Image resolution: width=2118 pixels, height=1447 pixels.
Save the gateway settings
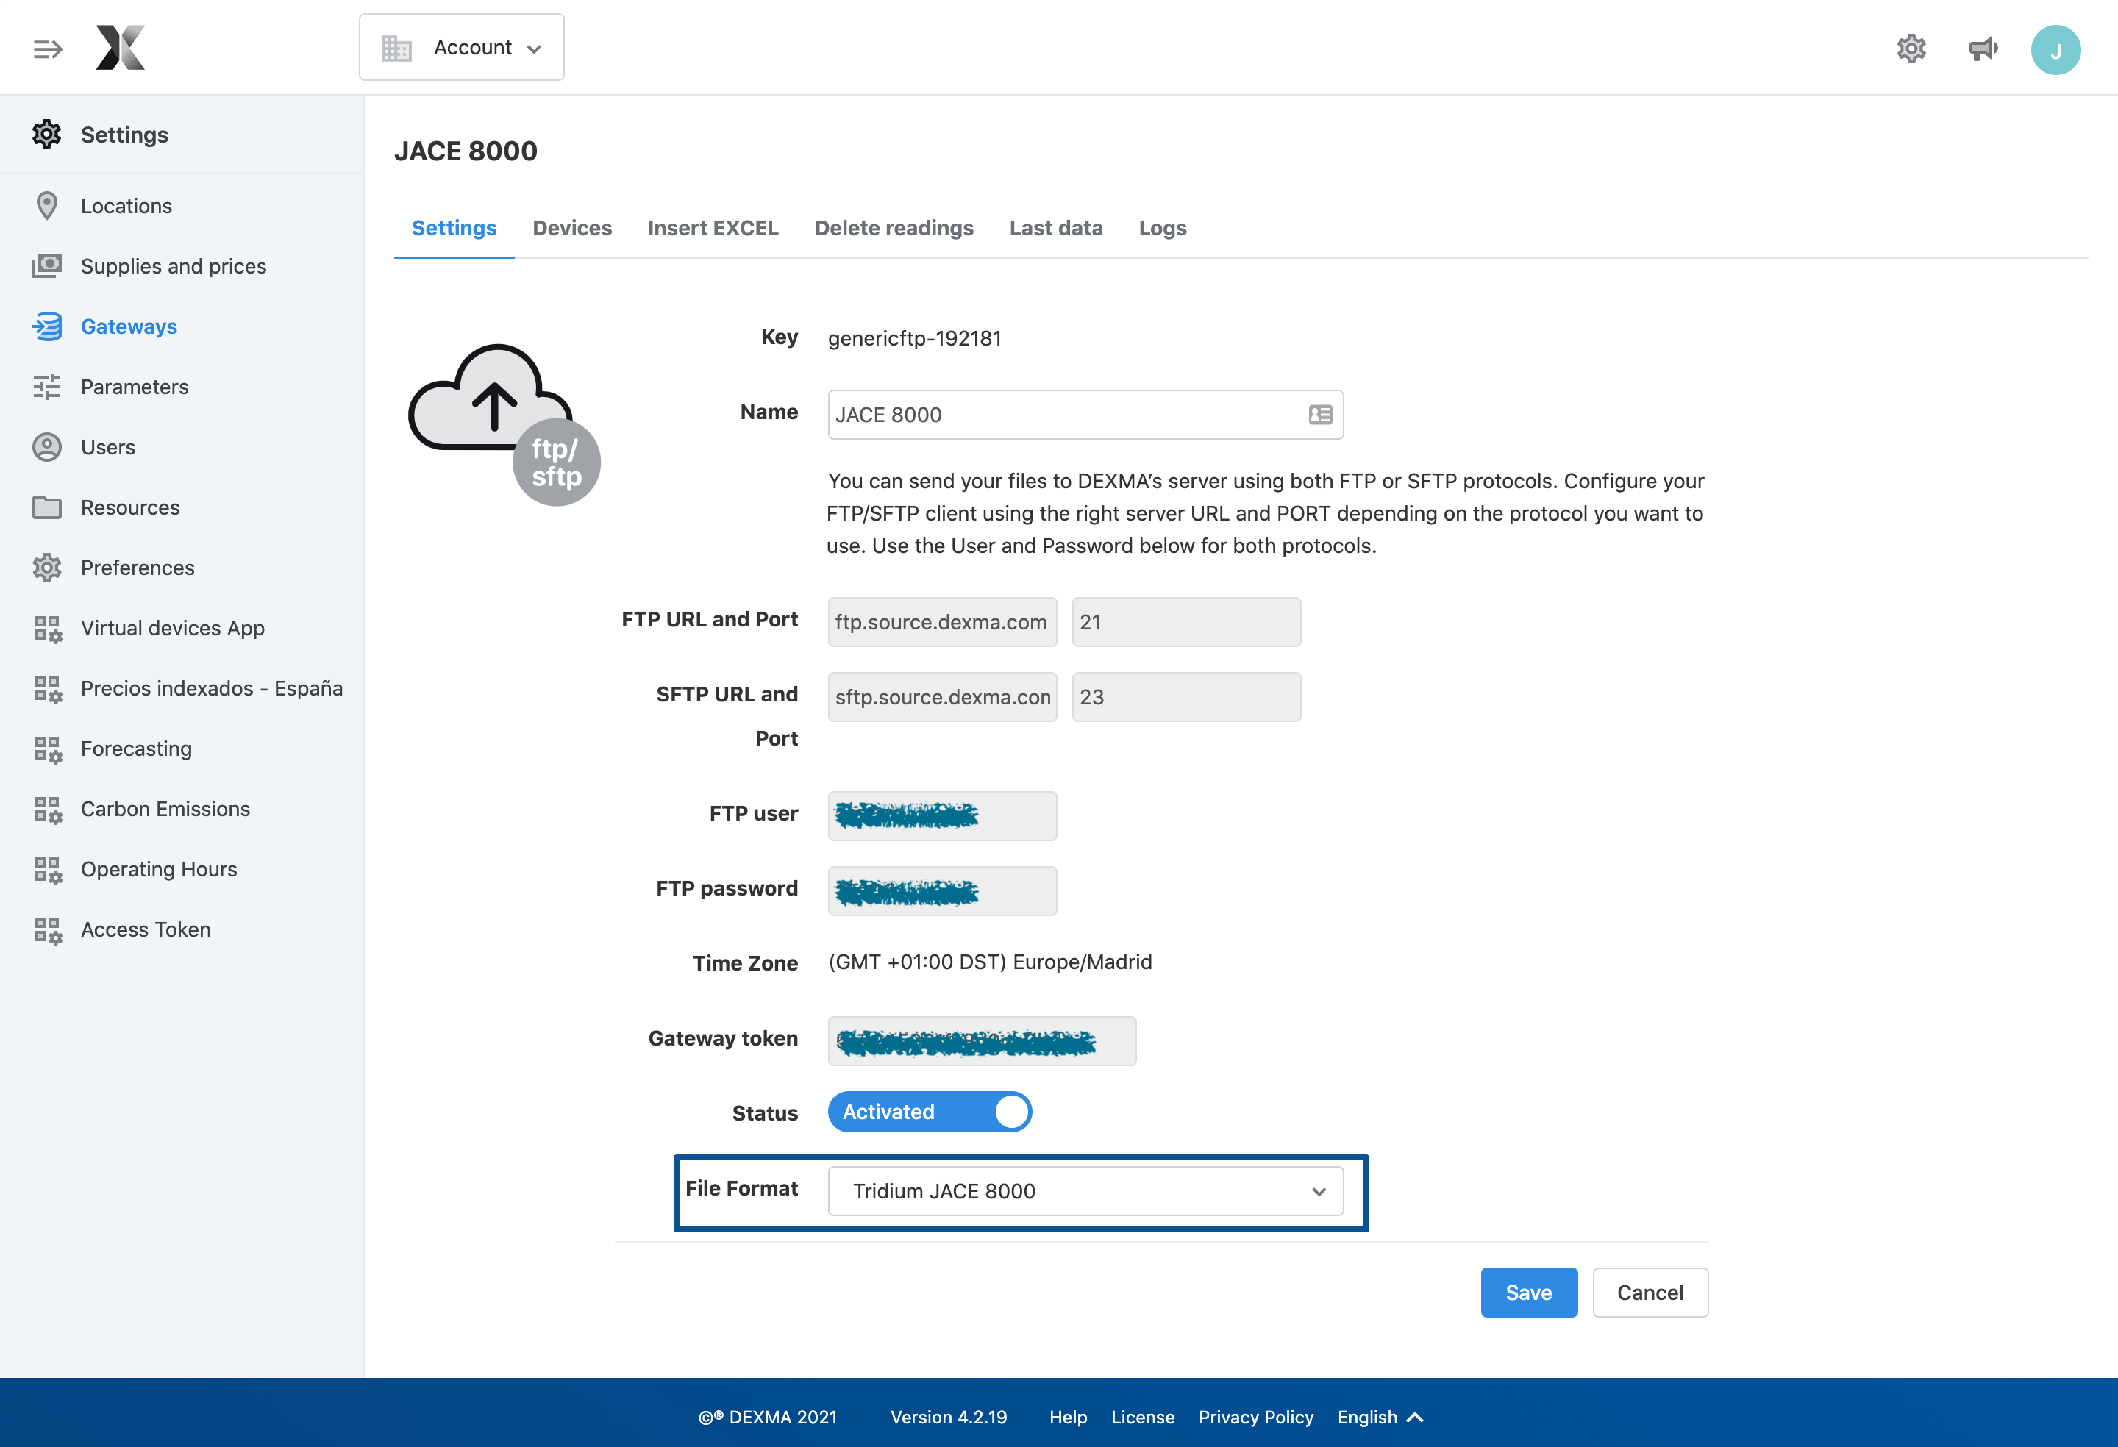(1528, 1292)
